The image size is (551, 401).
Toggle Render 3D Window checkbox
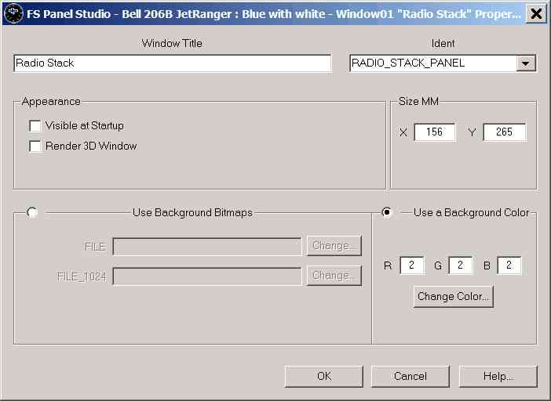35,146
